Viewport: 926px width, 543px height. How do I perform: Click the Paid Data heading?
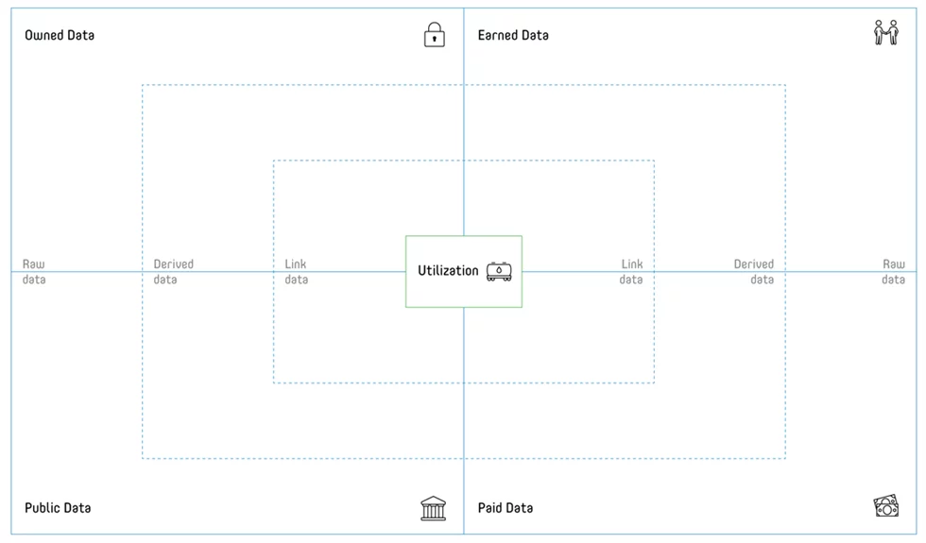click(506, 508)
